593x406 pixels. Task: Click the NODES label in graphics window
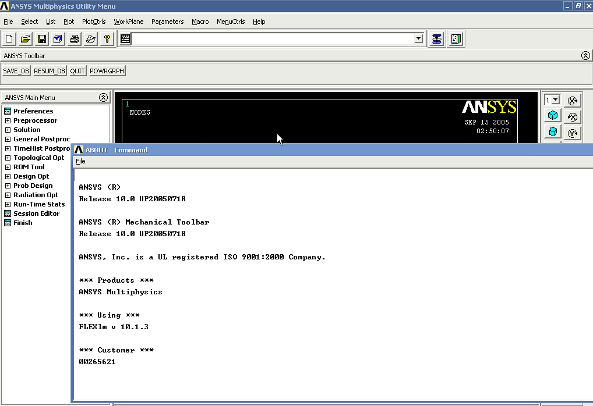[140, 112]
